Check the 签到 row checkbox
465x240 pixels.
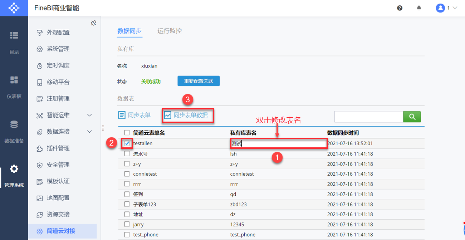point(127,194)
